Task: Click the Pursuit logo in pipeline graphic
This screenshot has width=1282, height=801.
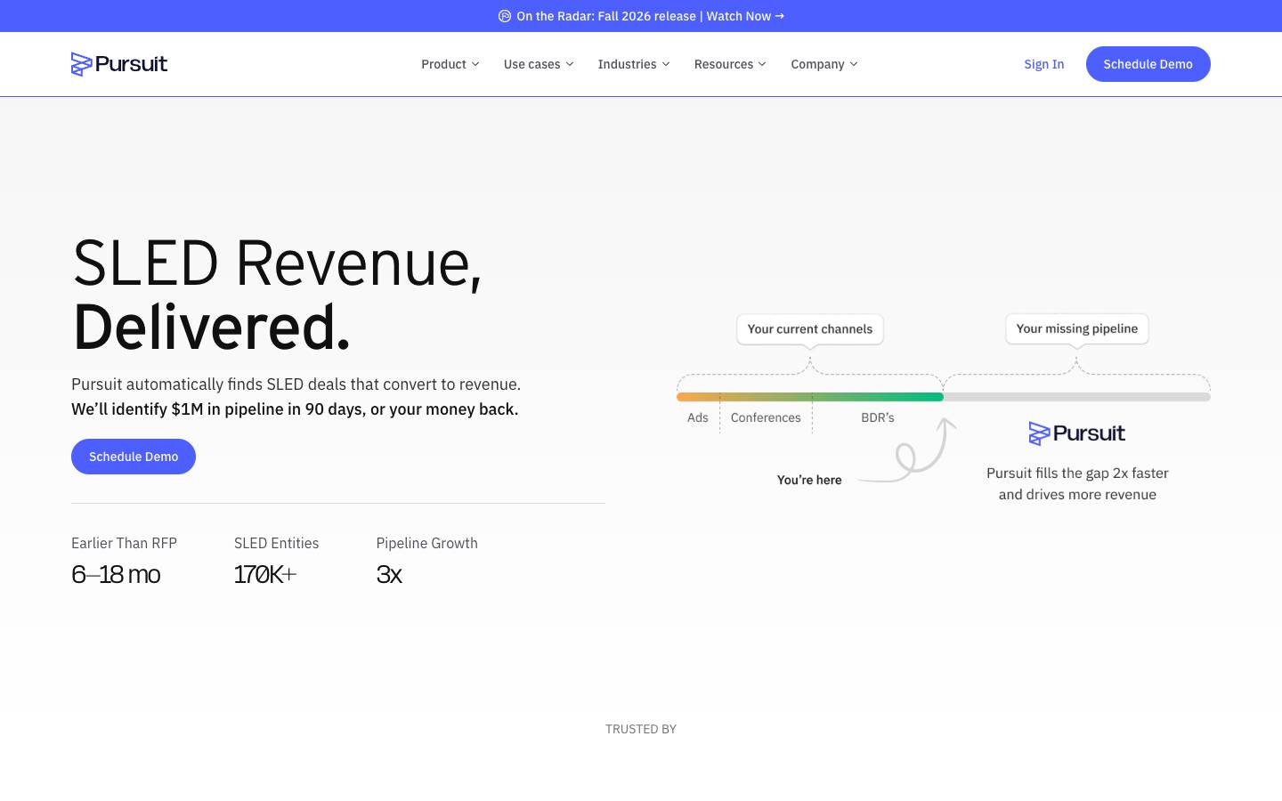Action: [1077, 433]
